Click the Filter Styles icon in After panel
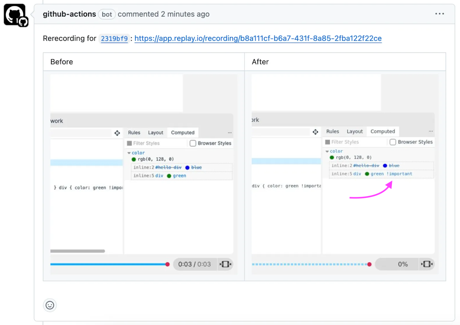 (x=328, y=142)
